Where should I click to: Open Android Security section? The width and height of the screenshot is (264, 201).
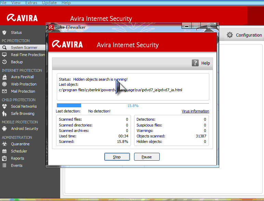click(x=25, y=129)
